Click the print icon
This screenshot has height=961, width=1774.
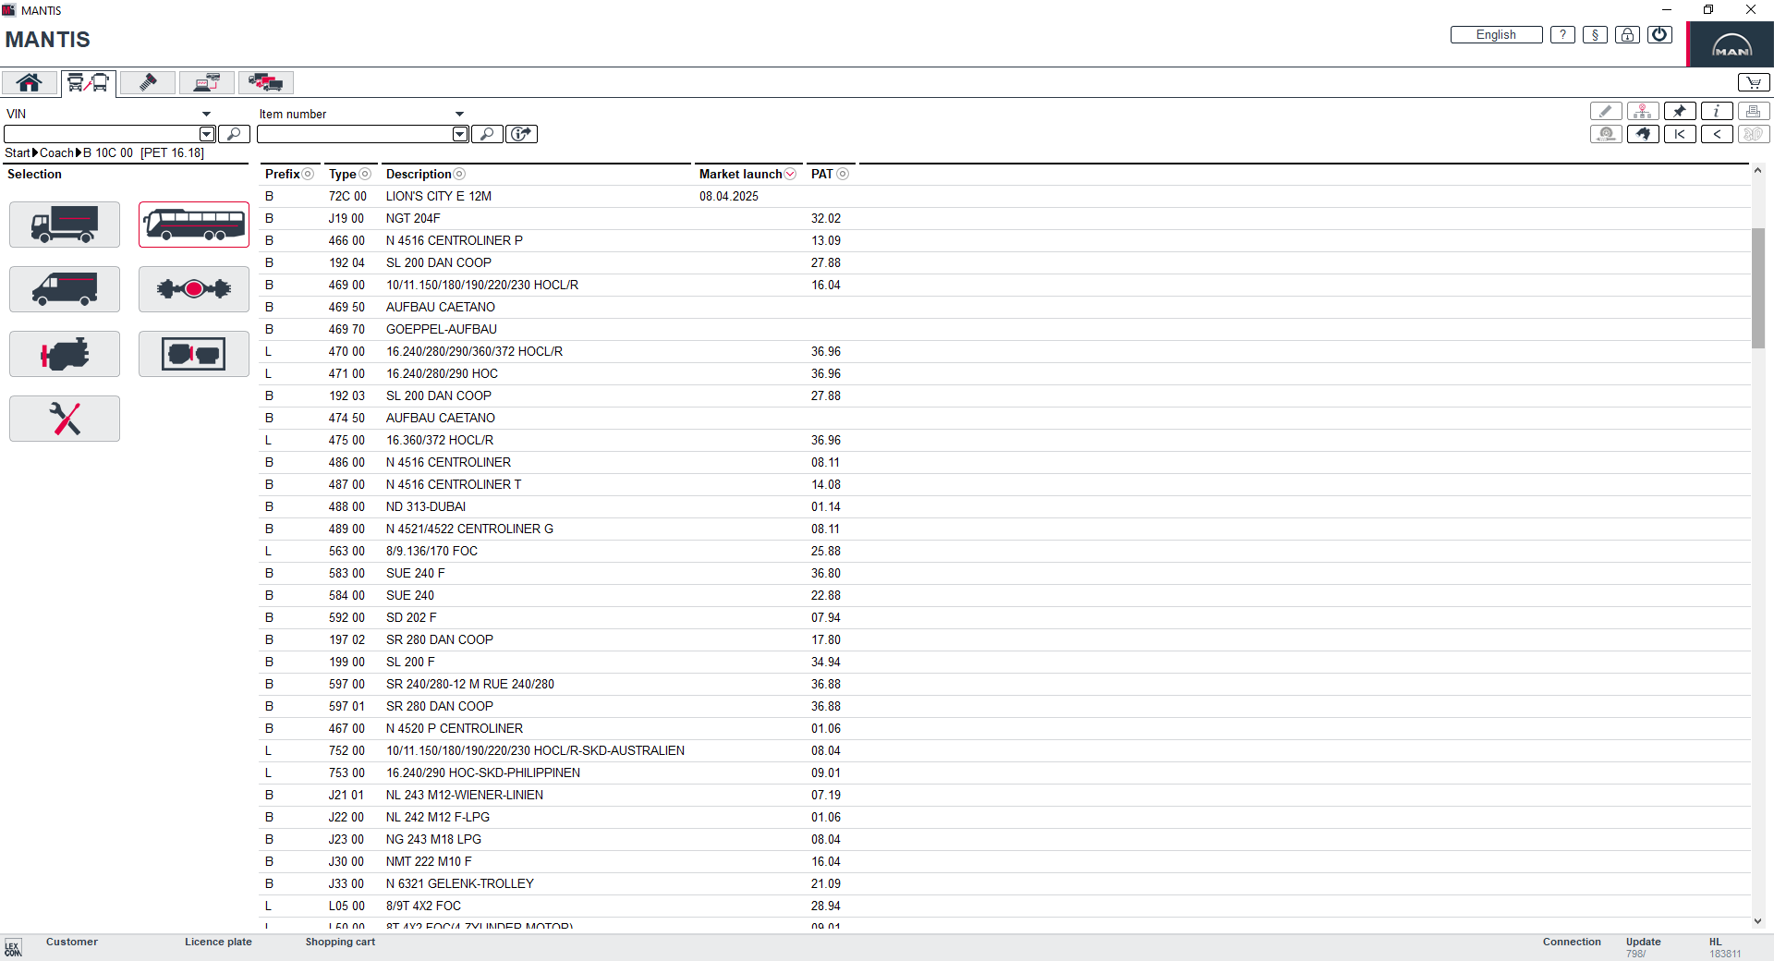click(x=1755, y=111)
